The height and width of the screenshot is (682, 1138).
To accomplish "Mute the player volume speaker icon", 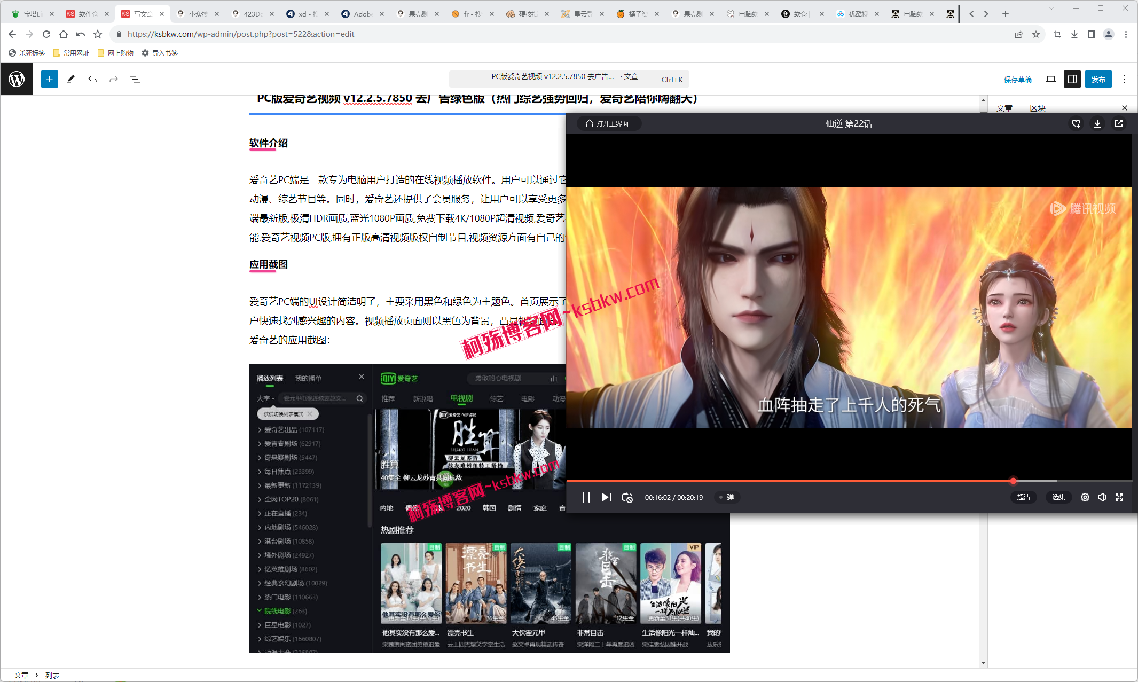I will point(1102,497).
